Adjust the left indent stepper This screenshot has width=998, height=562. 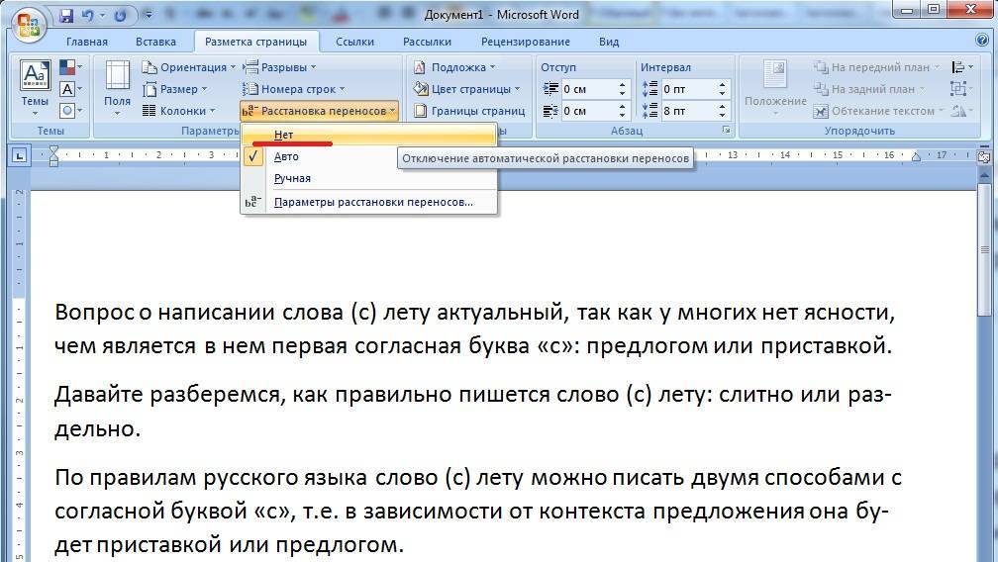click(x=623, y=89)
